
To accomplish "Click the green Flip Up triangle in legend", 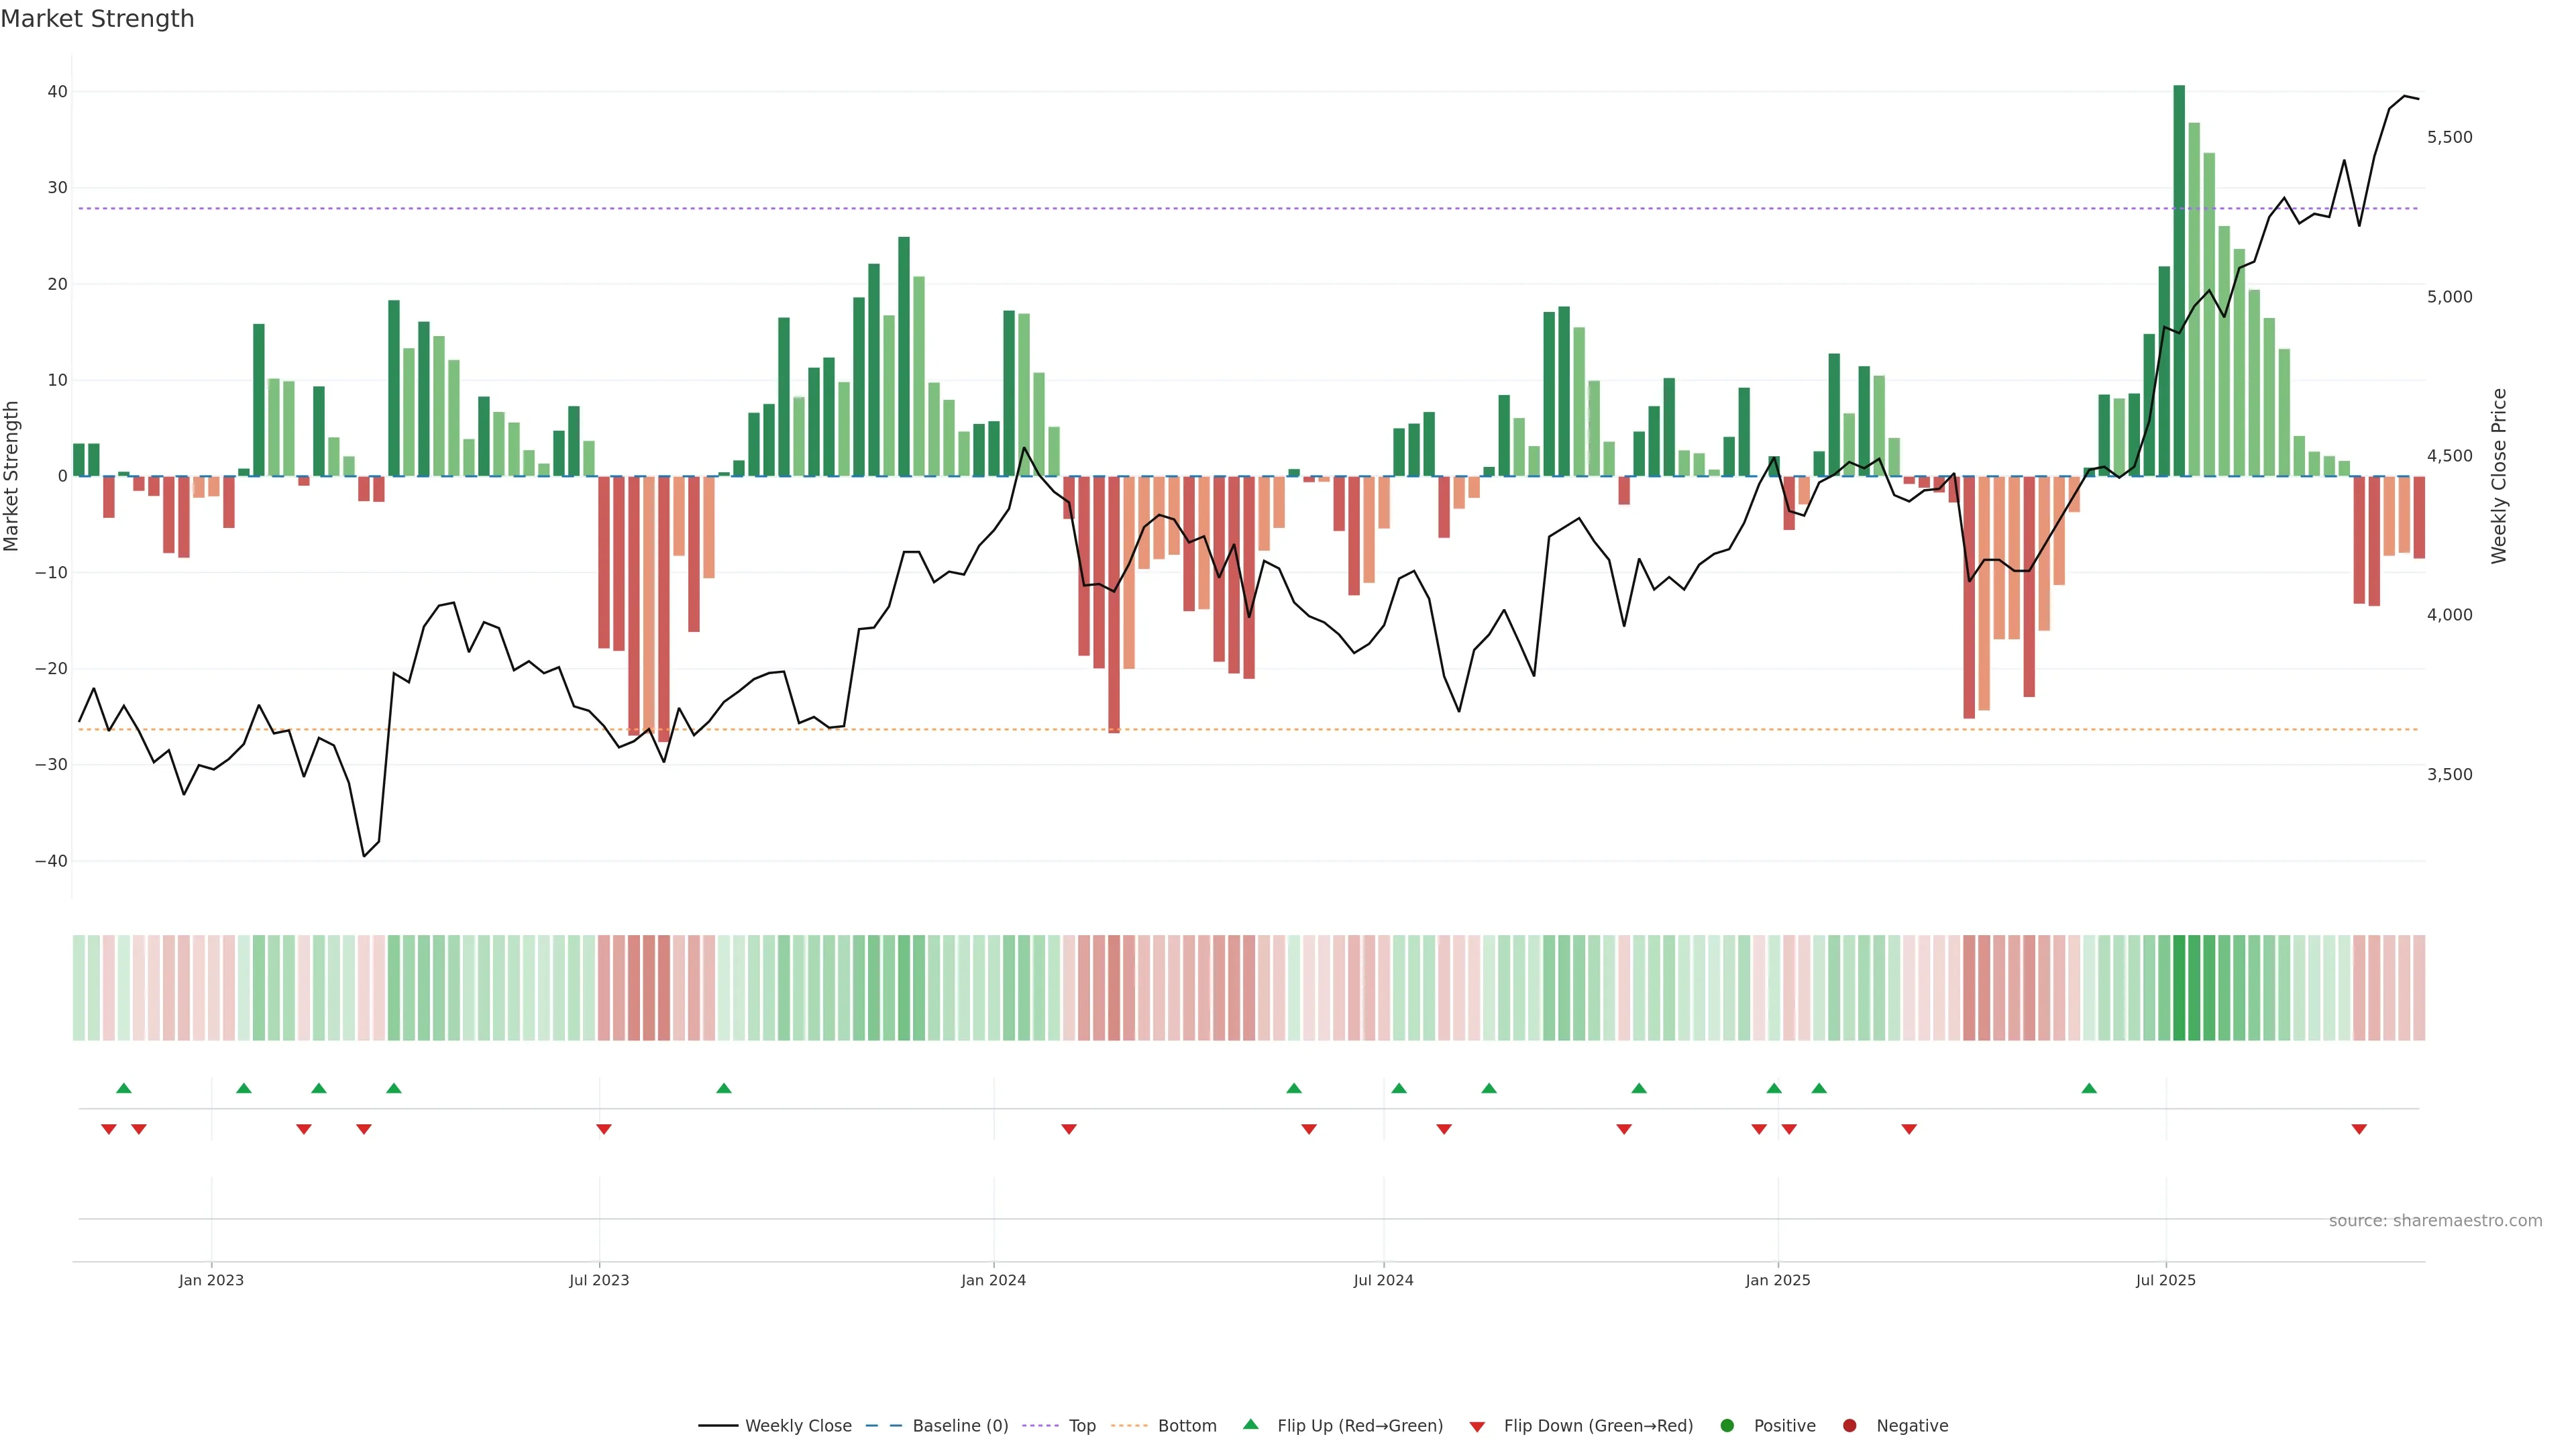I will [1250, 1425].
